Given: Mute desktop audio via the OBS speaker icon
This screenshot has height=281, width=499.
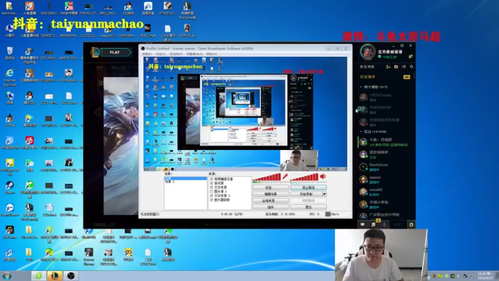Looking at the screenshot, I should [323, 176].
